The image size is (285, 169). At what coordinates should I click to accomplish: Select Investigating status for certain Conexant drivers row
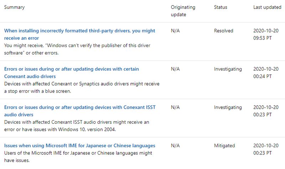click(228, 69)
